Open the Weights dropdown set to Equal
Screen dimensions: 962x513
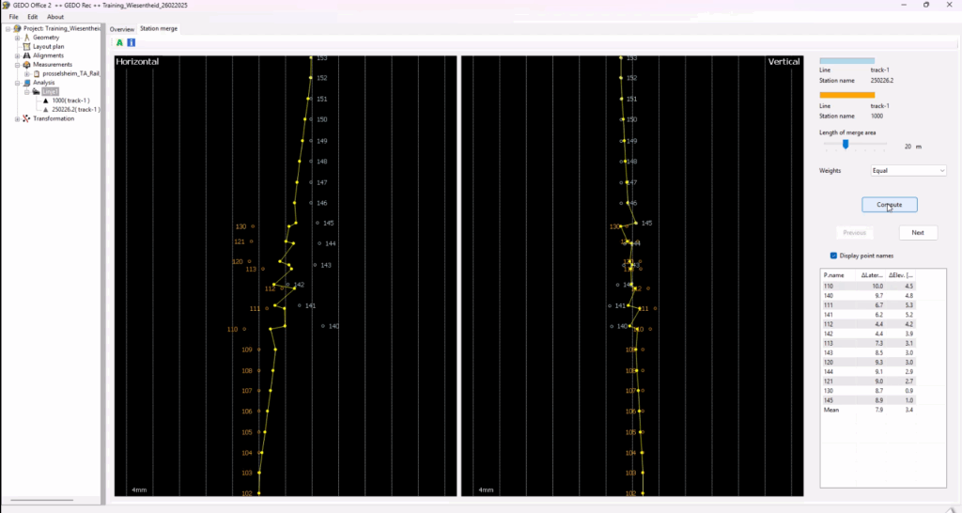908,171
